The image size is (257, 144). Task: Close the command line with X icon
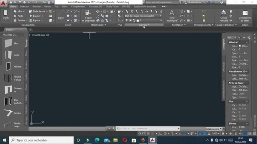pyautogui.click(x=109, y=128)
